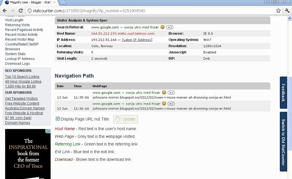The height and width of the screenshot is (179, 292).
Task: Open Recent Pageload Activity in sidebar
Action: click(x=24, y=30)
